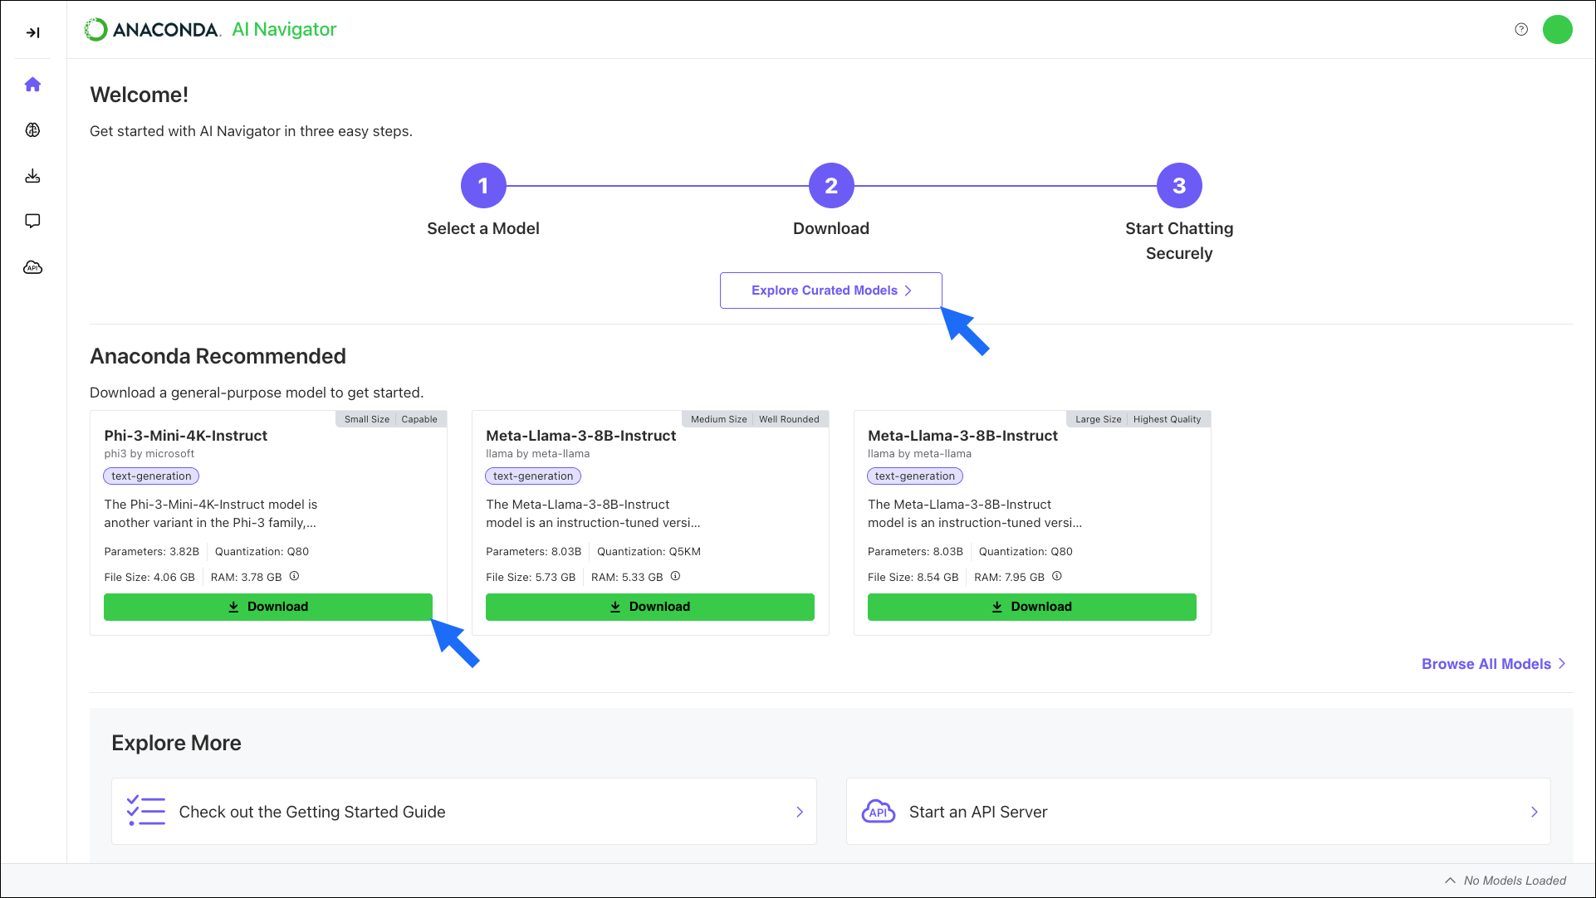Open the Getting Started Guide via its chevron
Screen dimensions: 1596x898
point(800,811)
